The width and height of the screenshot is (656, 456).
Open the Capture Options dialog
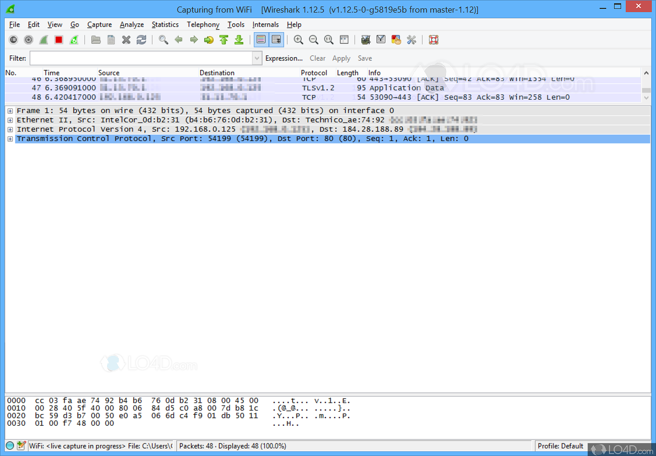(x=28, y=40)
